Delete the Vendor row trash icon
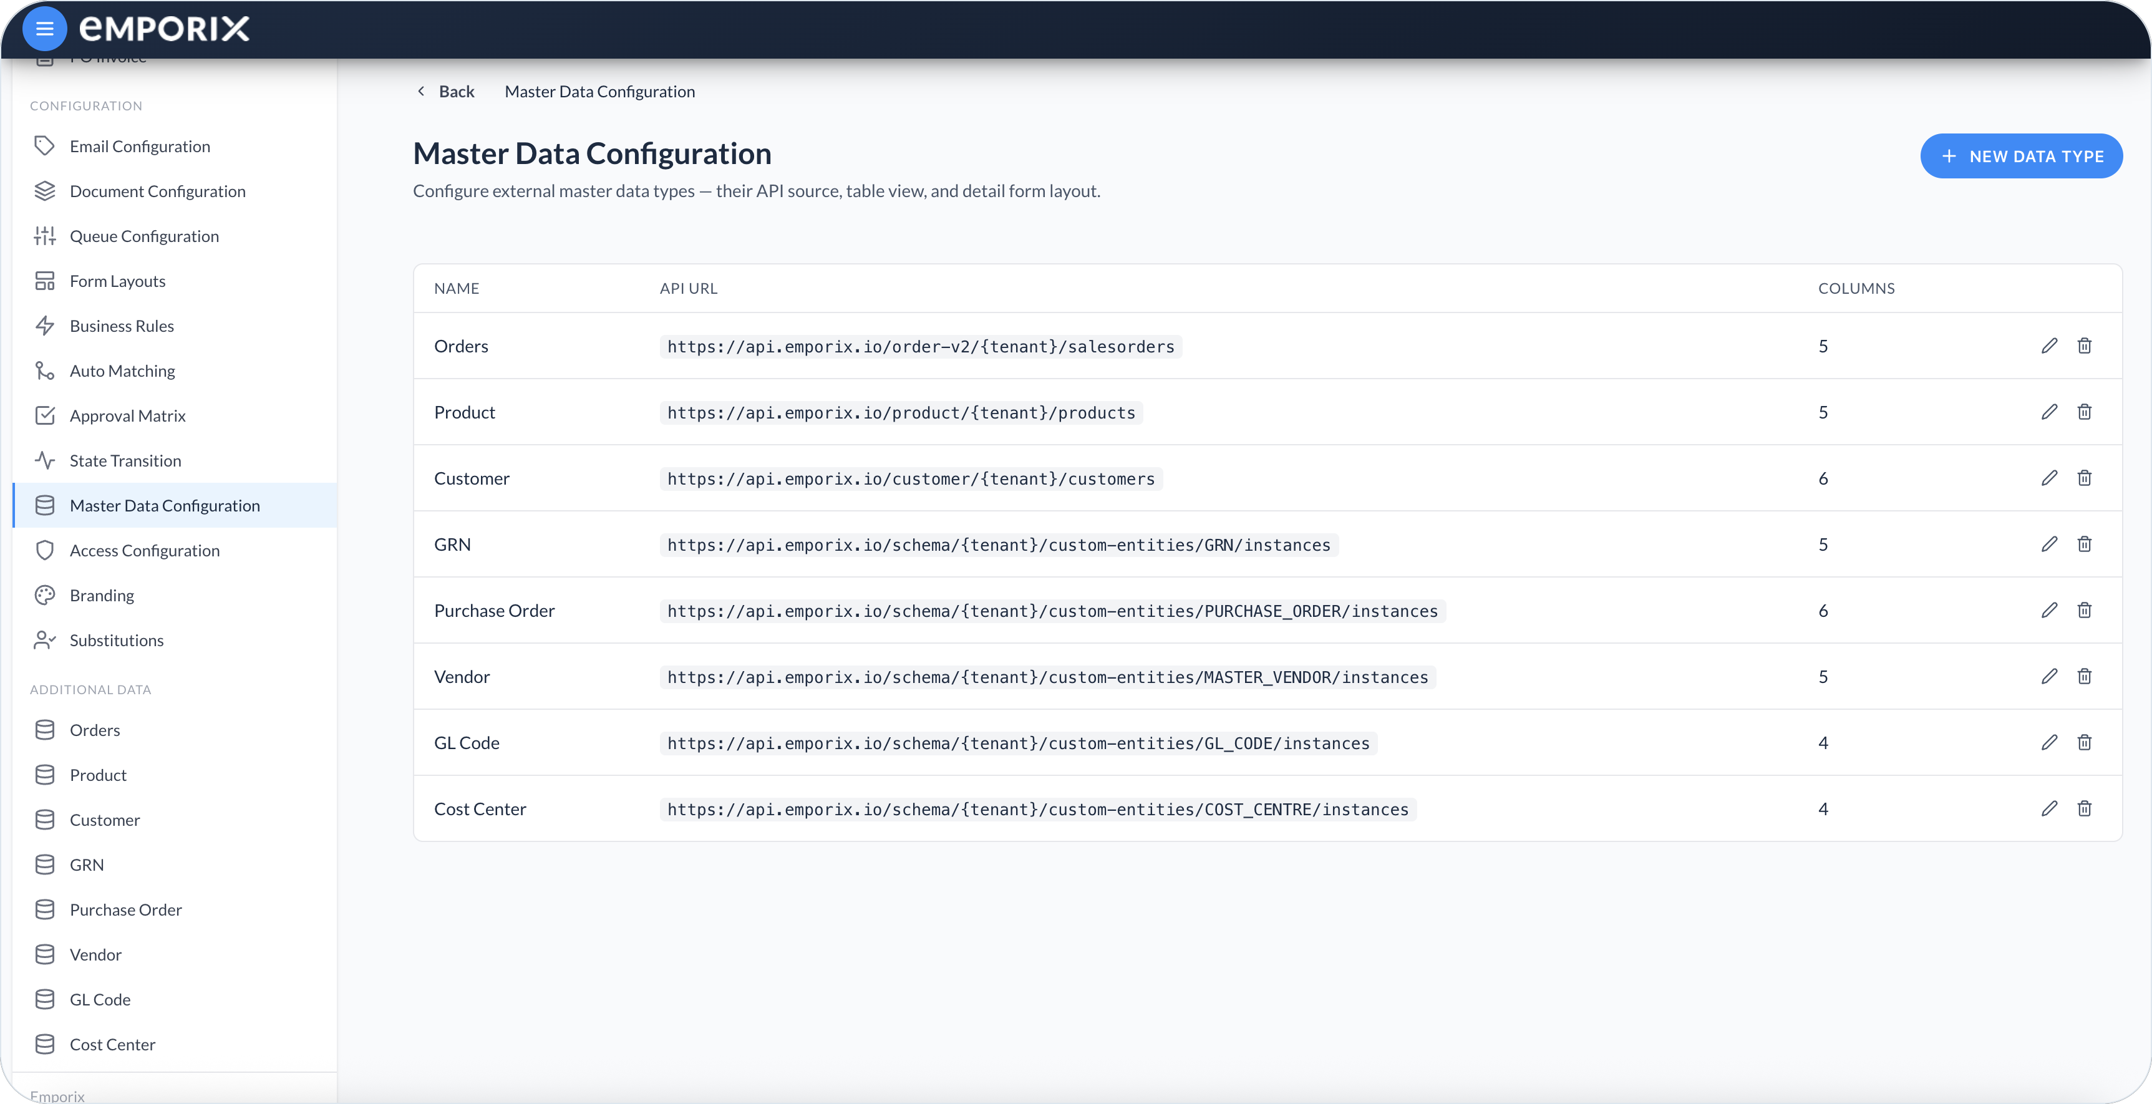 point(2085,675)
